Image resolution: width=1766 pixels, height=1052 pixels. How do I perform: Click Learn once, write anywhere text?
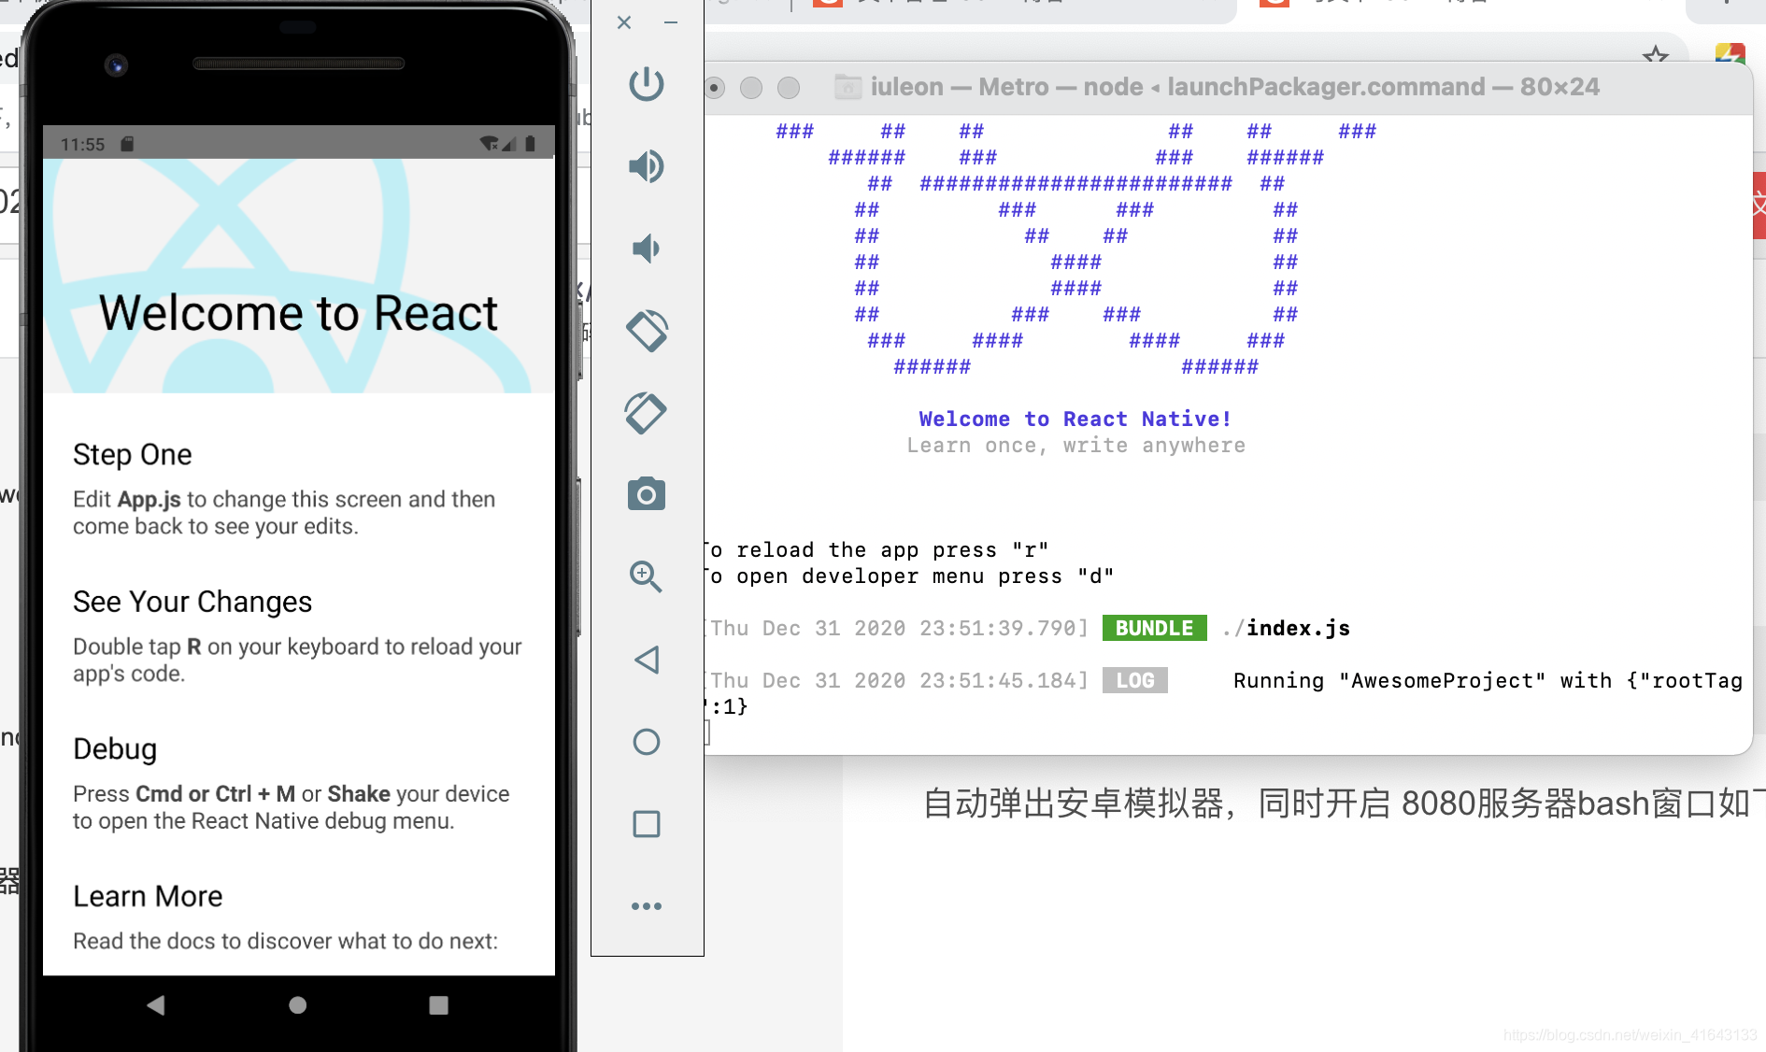(x=1075, y=446)
